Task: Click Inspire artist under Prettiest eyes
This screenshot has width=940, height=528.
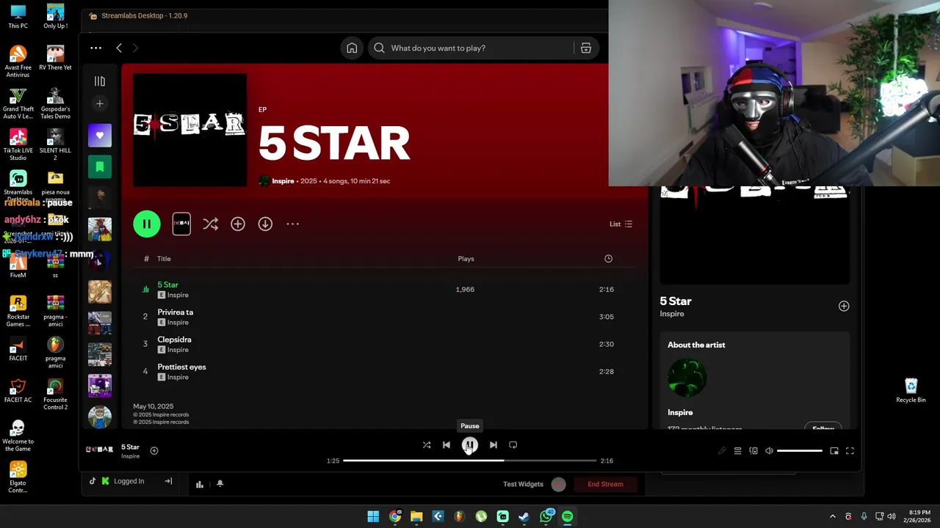Action: click(x=178, y=378)
